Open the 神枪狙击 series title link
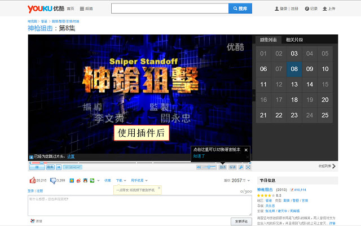 pos(40,28)
